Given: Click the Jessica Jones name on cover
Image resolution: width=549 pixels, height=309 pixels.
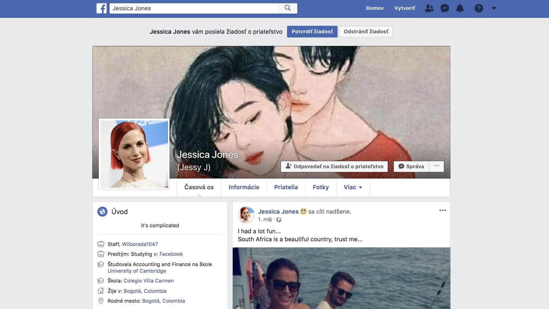Looking at the screenshot, I should [x=207, y=155].
